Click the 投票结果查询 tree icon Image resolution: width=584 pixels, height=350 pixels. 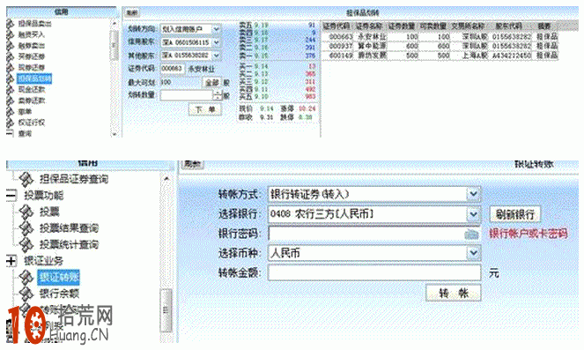point(26,227)
